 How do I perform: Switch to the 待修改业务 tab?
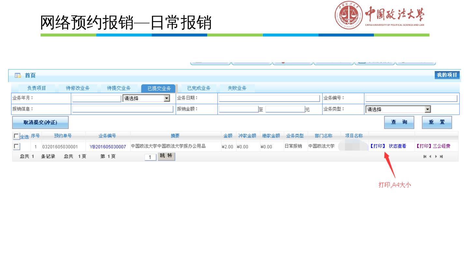click(78, 88)
